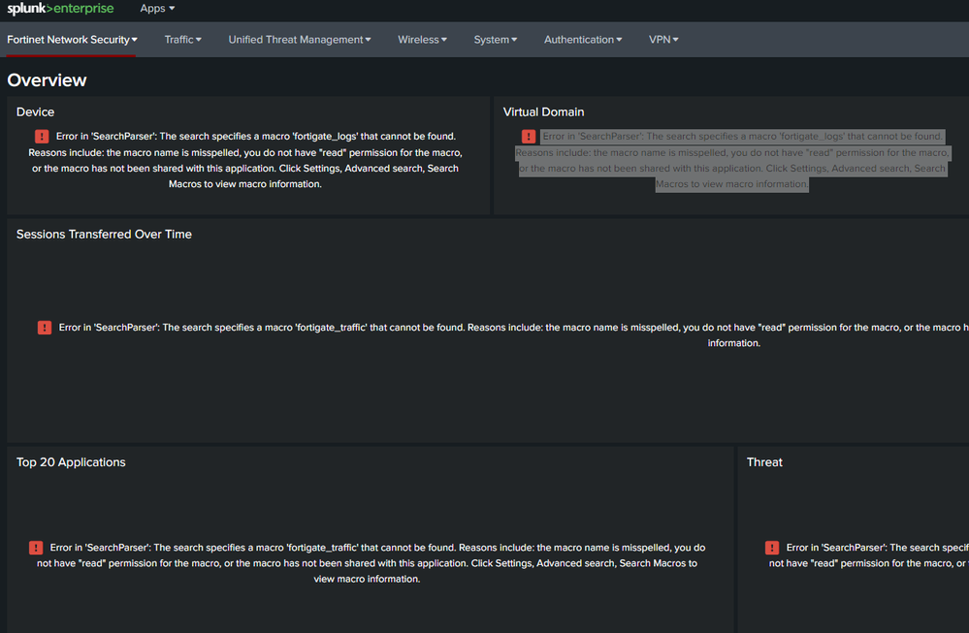Image resolution: width=969 pixels, height=633 pixels.
Task: Expand the Traffic menu
Action: [x=182, y=40]
